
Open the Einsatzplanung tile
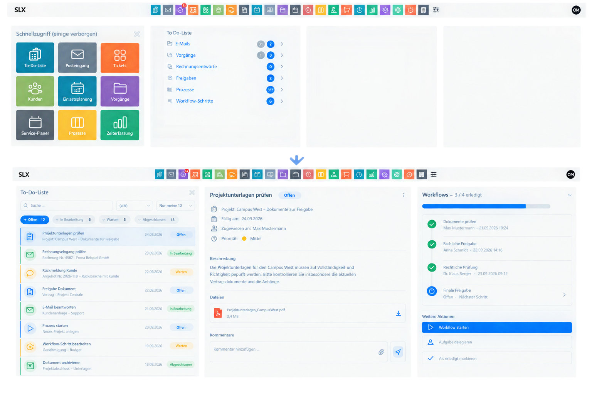tap(77, 91)
